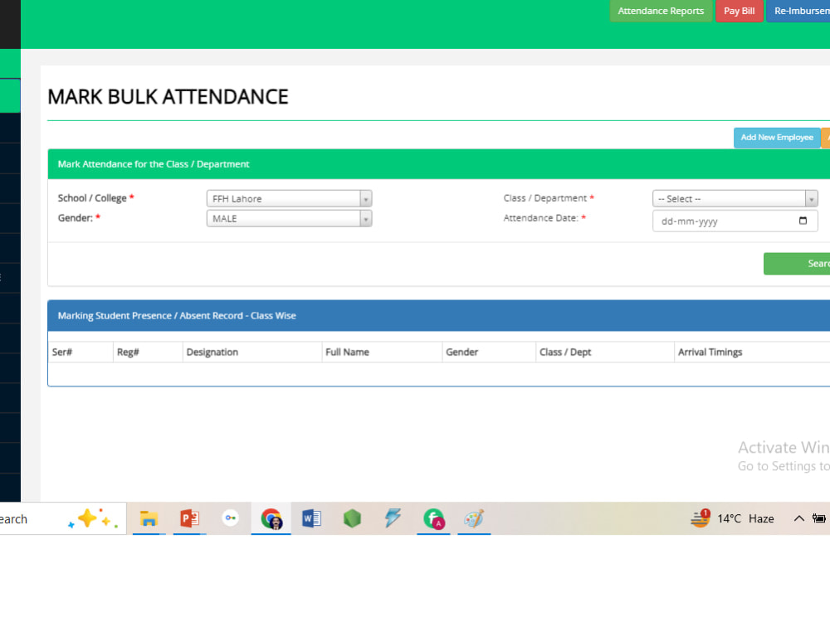Click the green Search button
Image resolution: width=830 pixels, height=622 pixels.
click(x=797, y=264)
